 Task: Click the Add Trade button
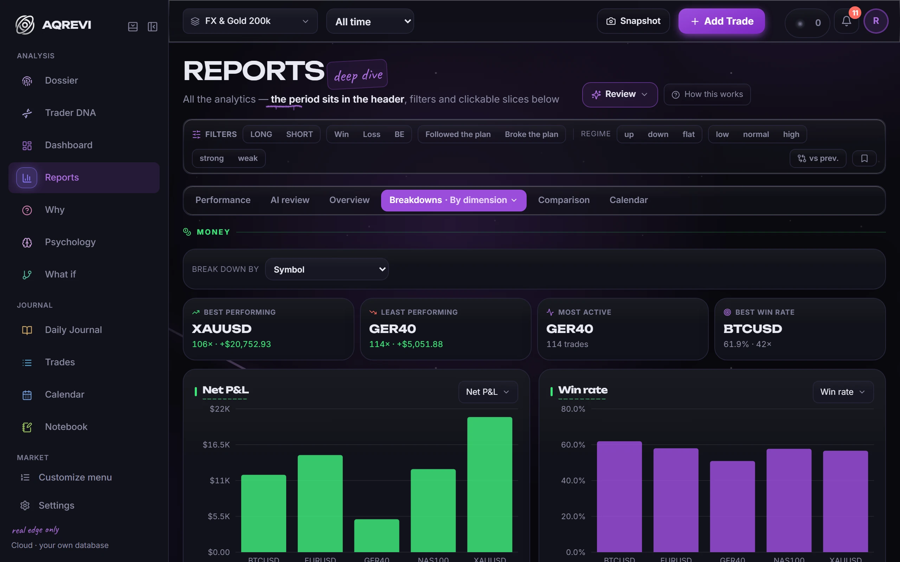click(x=721, y=21)
